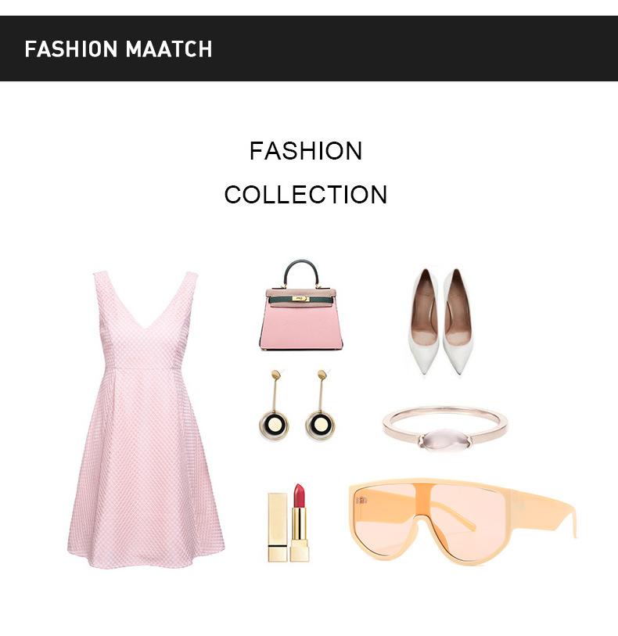
Task: Select the pink sleeveless dress image
Action: (146, 419)
